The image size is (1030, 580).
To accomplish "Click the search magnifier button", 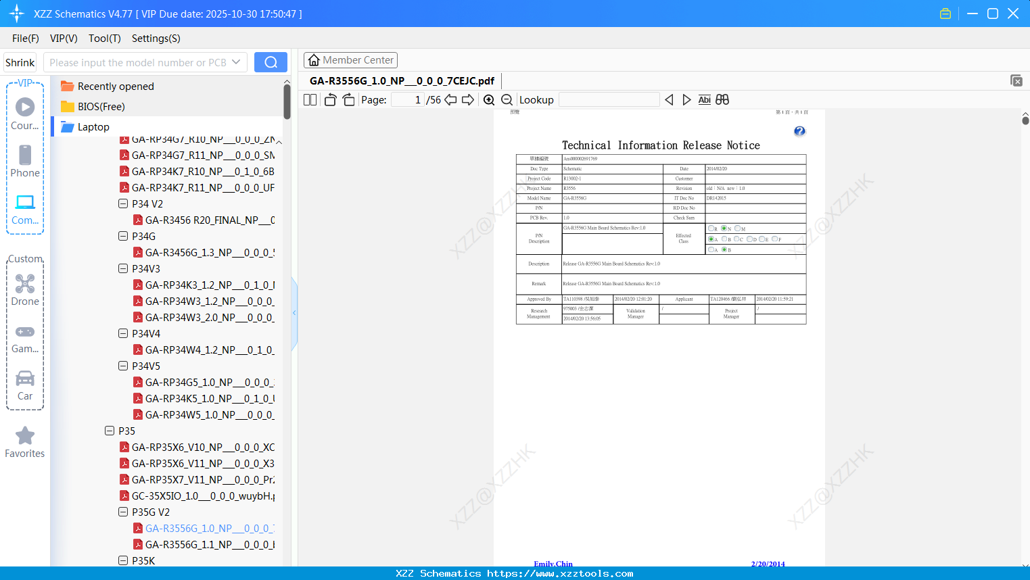I will point(271,62).
